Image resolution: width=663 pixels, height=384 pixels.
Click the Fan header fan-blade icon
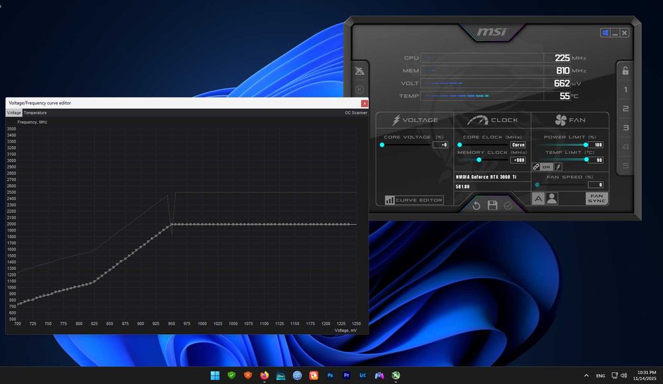point(561,121)
